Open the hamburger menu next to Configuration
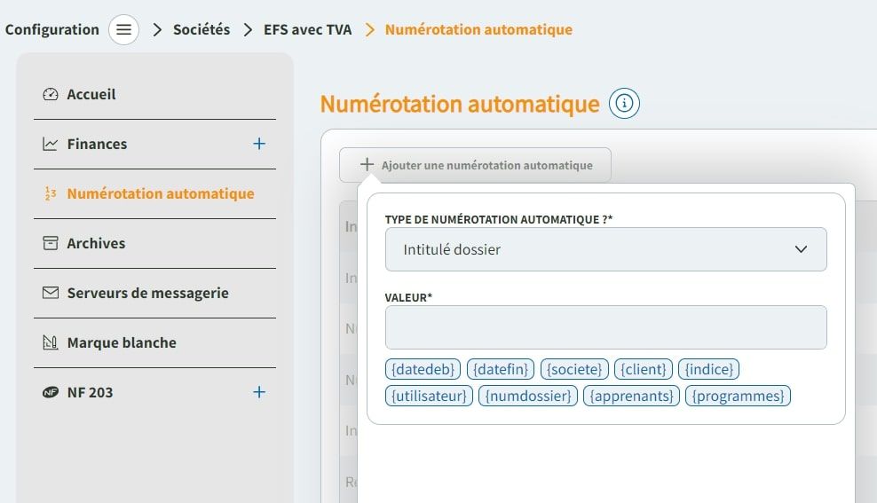The height and width of the screenshot is (503, 877). (124, 30)
